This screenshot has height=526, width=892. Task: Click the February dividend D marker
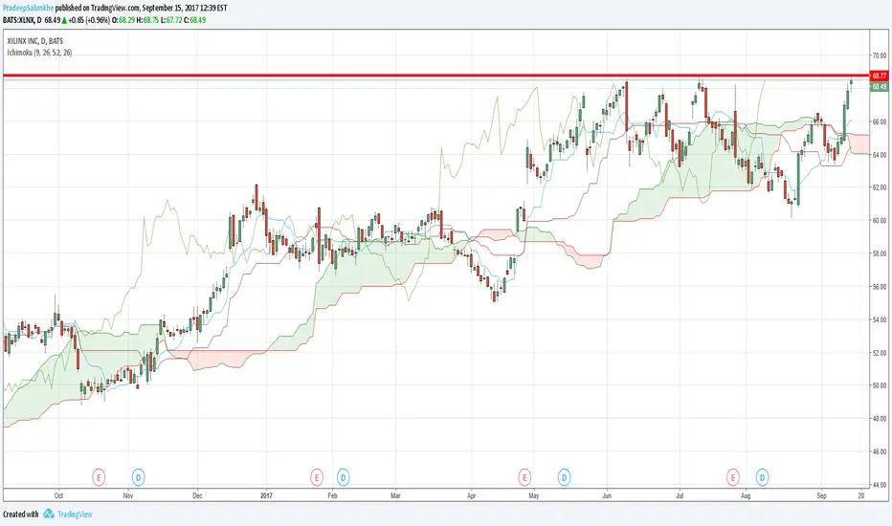[343, 477]
